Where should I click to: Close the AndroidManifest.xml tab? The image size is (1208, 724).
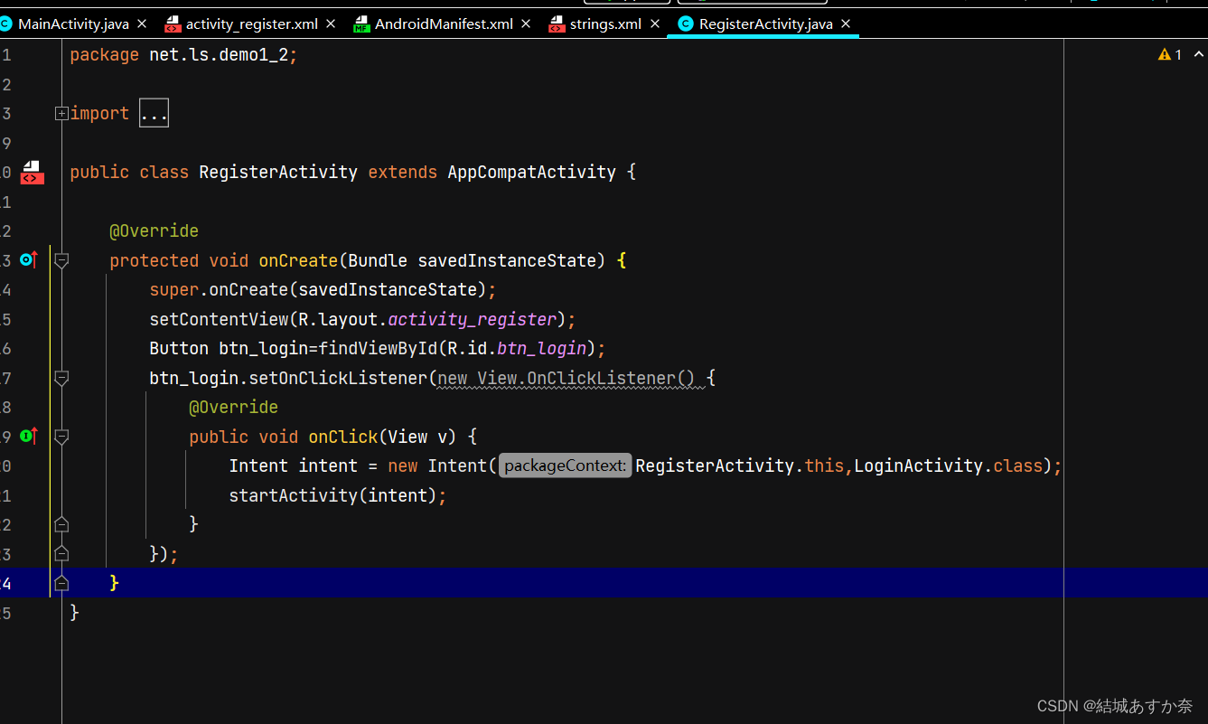[526, 24]
